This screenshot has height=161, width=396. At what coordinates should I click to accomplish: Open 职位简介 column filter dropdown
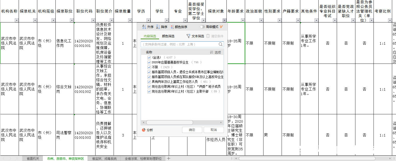pyautogui.click(x=112, y=20)
